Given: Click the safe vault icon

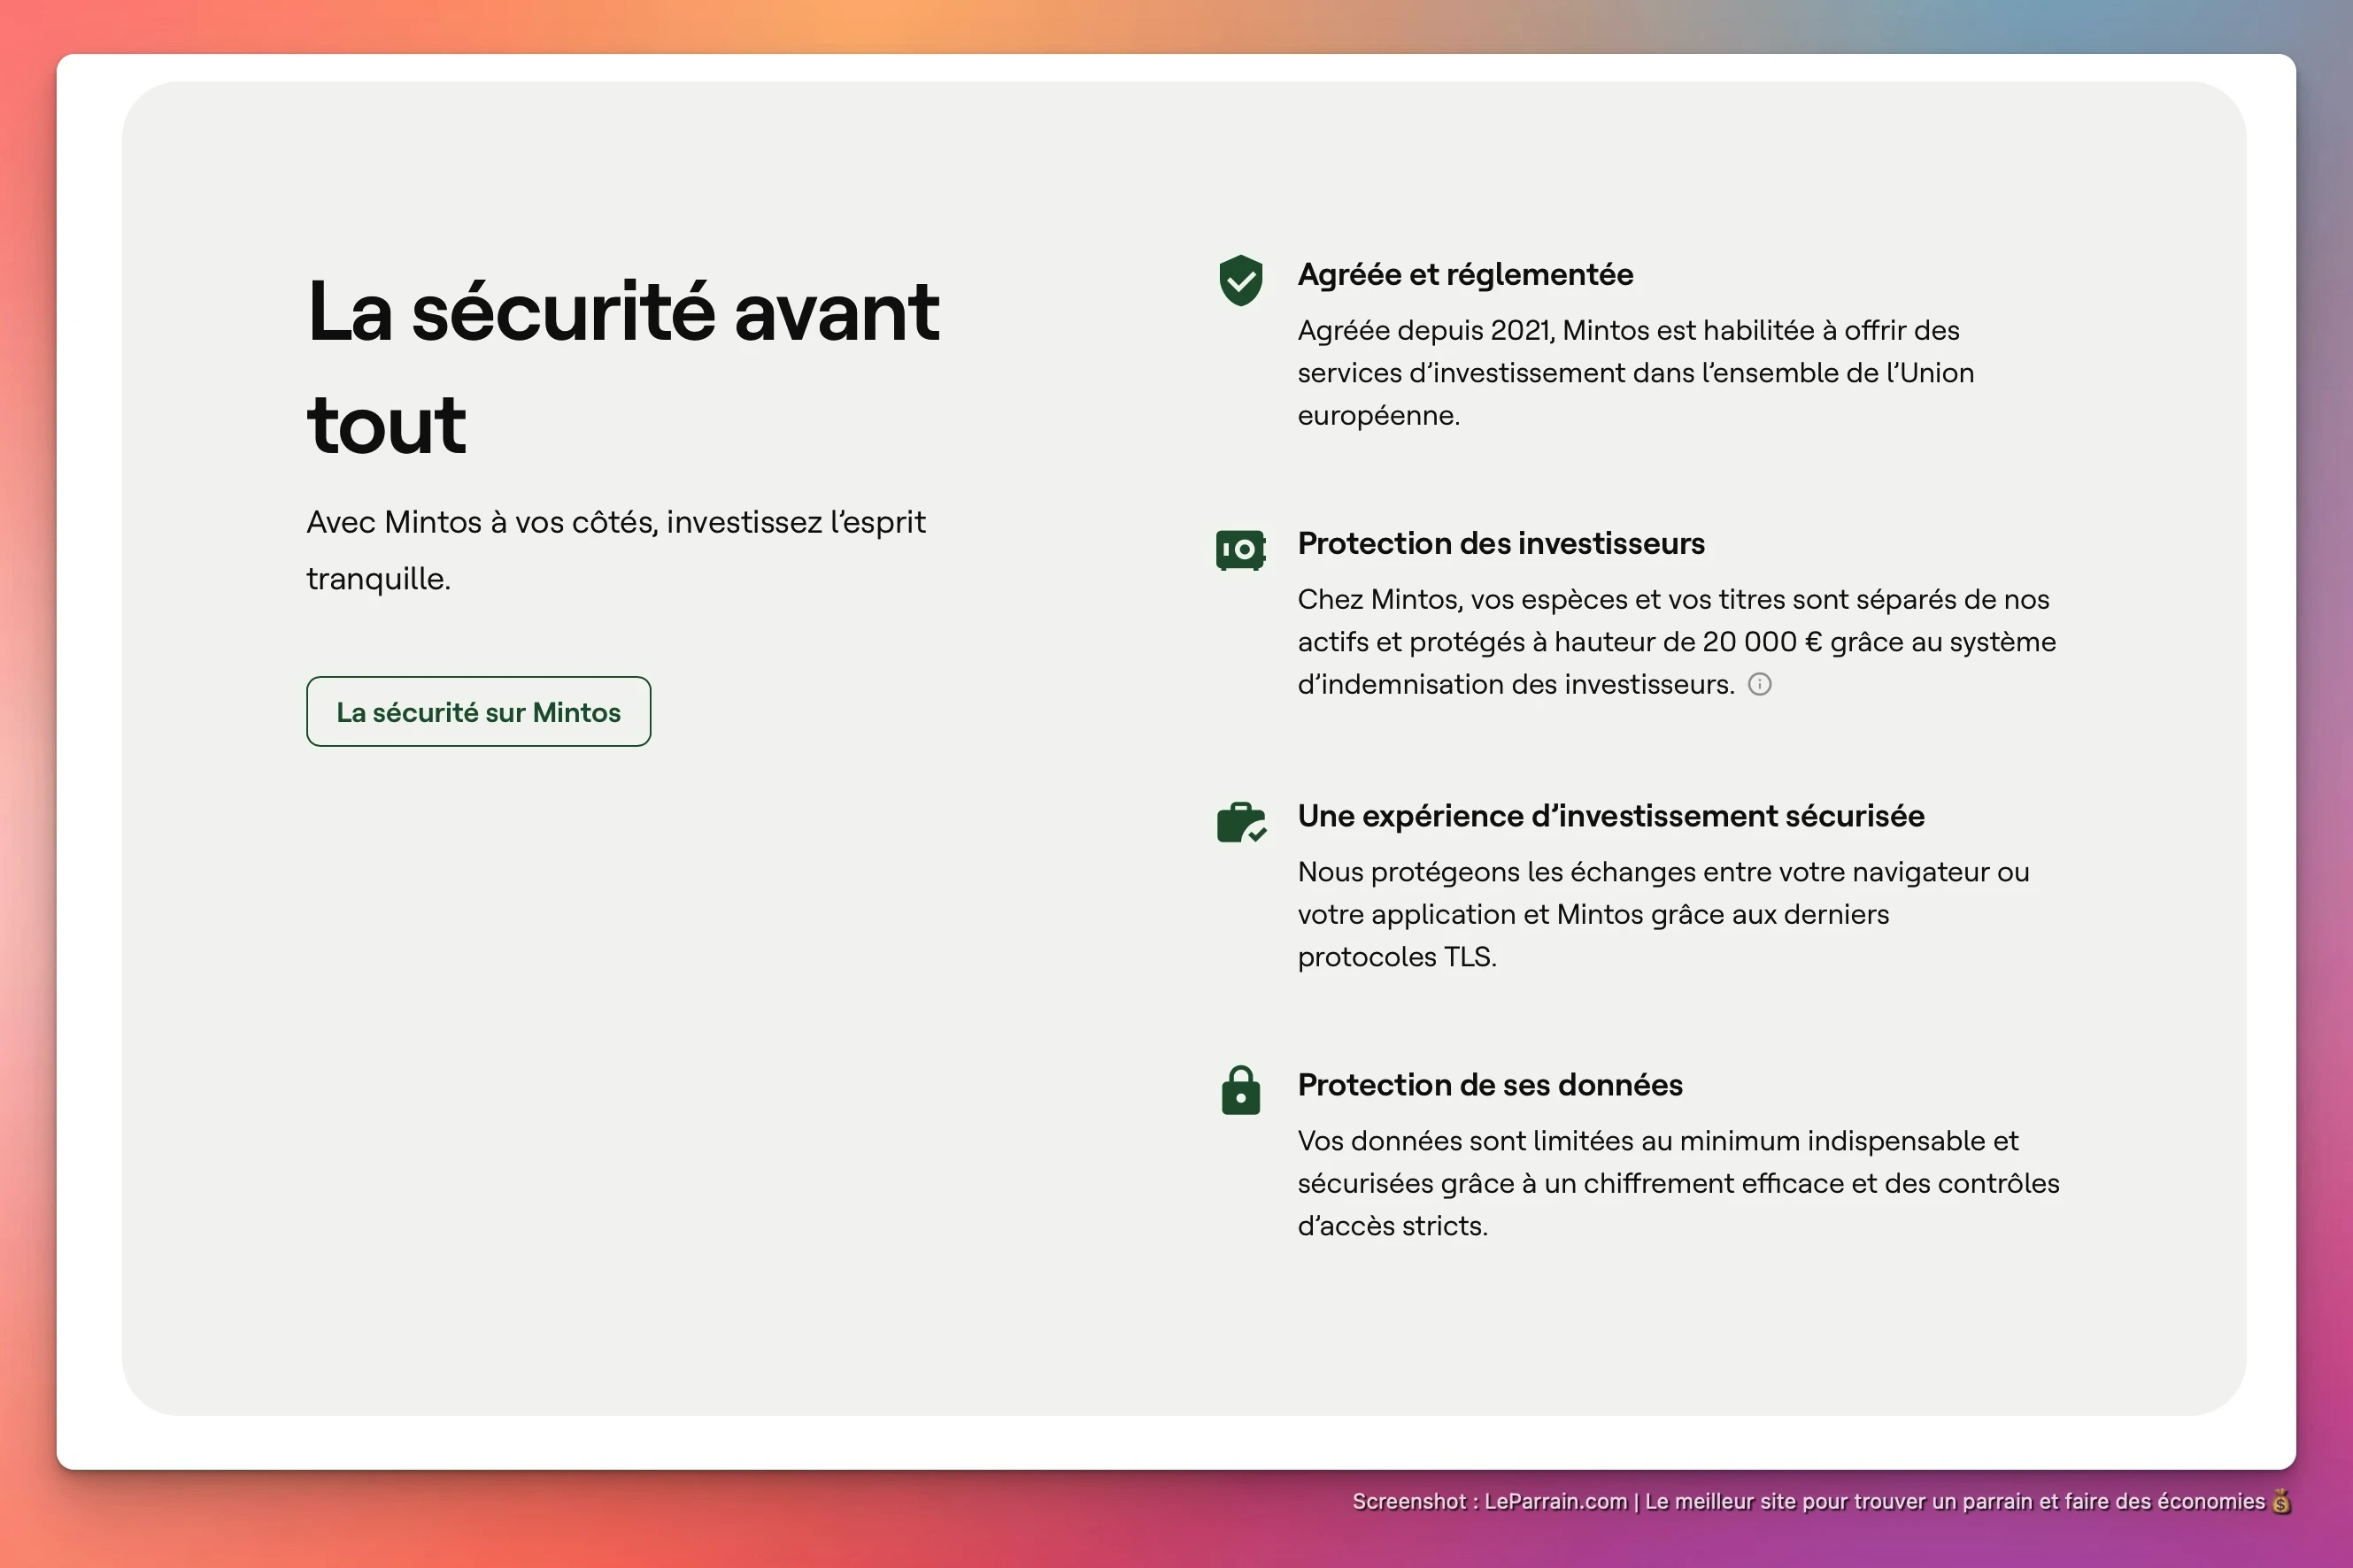Looking at the screenshot, I should tap(1240, 550).
